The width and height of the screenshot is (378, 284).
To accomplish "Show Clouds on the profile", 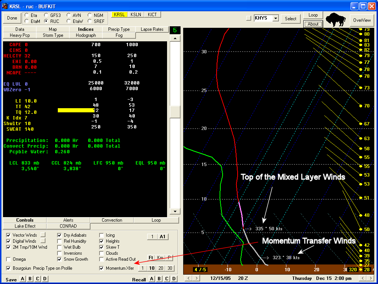I will coord(101,253).
